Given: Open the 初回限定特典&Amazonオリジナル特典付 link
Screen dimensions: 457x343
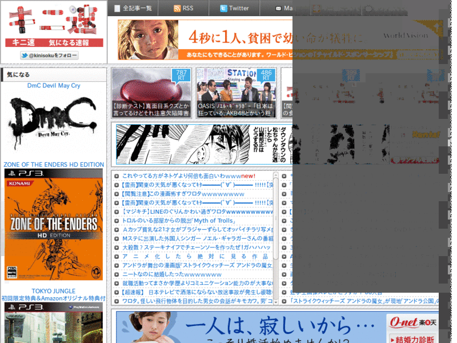Looking at the screenshot, I should [54, 298].
